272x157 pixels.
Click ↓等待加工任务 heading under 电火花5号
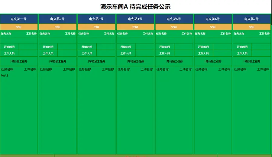pos(174,61)
